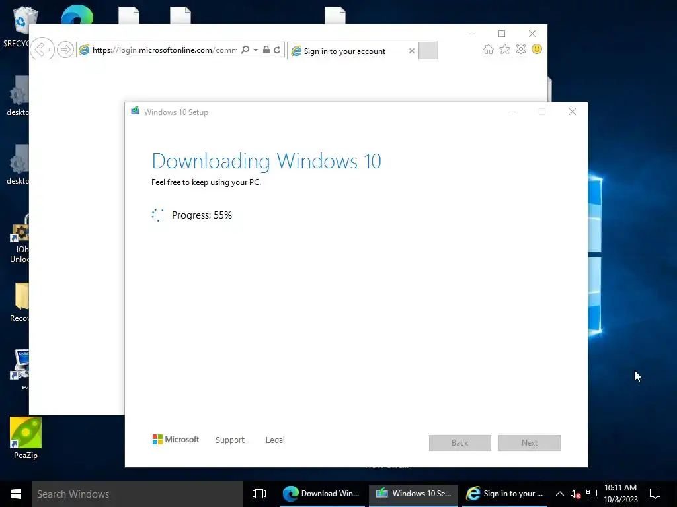Click the smiley feedback icon in IE
The image size is (677, 507).
pos(537,49)
